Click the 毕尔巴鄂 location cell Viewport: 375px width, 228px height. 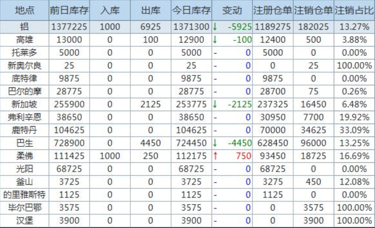(24, 208)
